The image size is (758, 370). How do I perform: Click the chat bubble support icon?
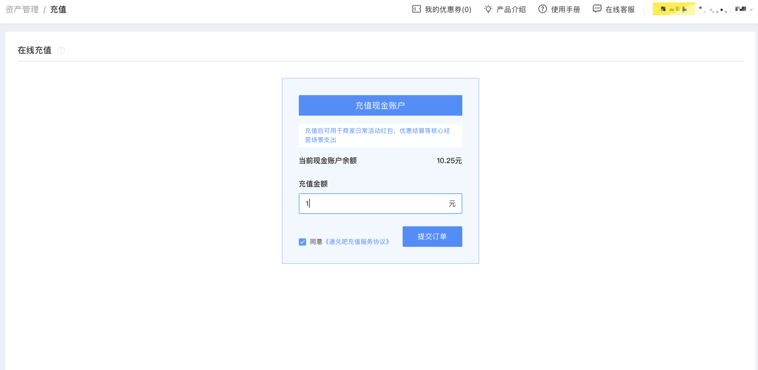click(597, 9)
